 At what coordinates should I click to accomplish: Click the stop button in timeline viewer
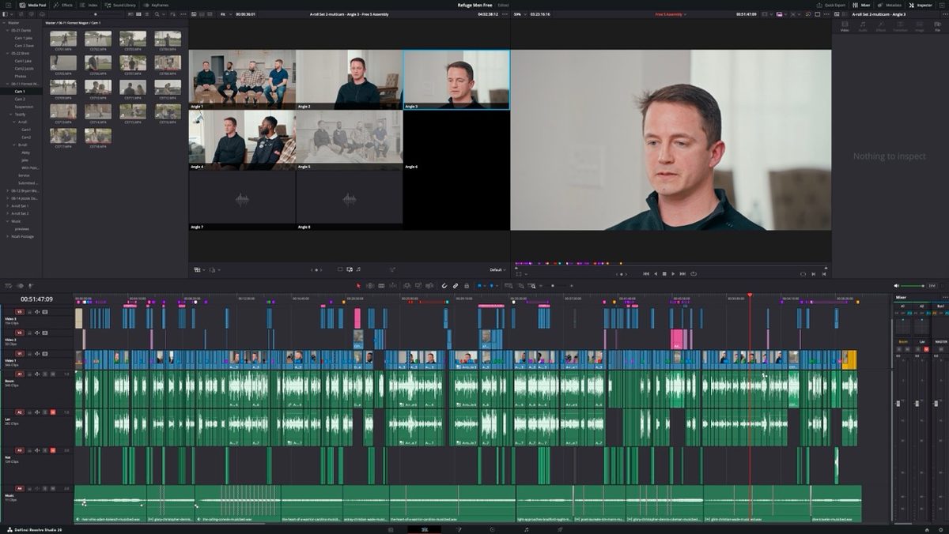click(x=664, y=273)
